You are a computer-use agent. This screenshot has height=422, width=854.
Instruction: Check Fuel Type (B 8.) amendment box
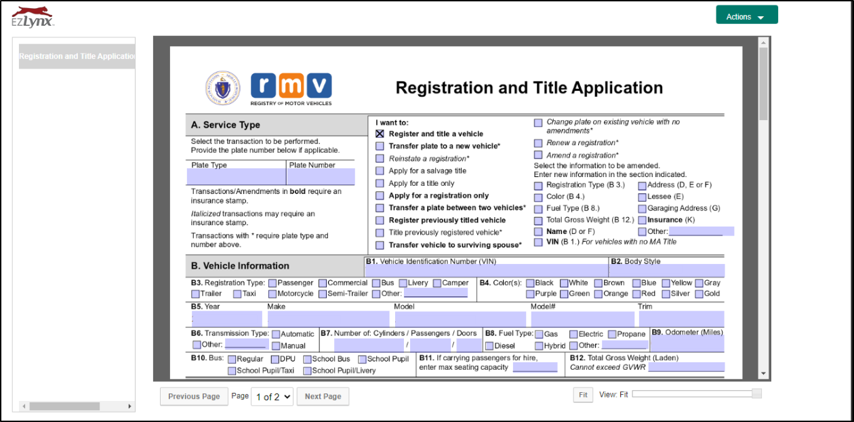(538, 208)
